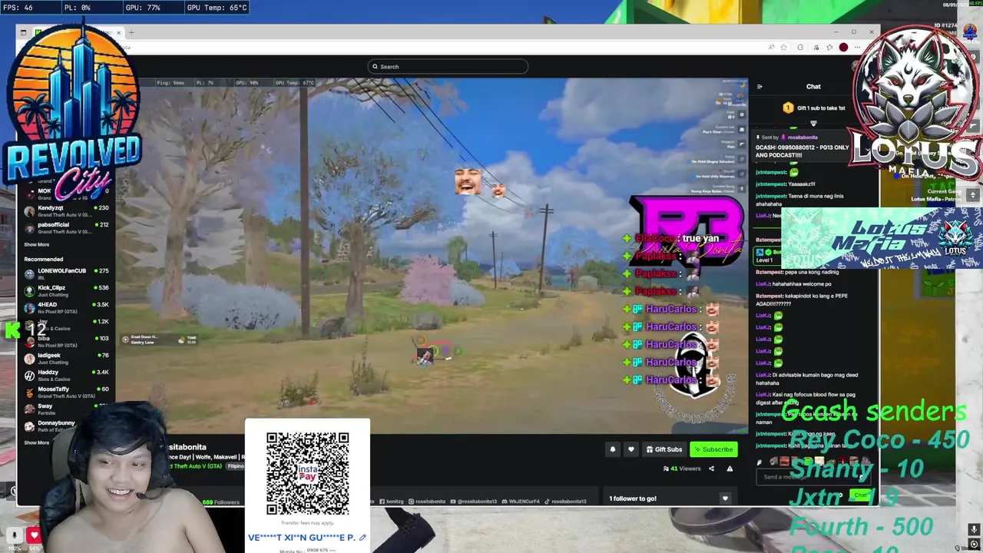Open the red browser profile icon
This screenshot has height=553, width=983.
coord(843,48)
